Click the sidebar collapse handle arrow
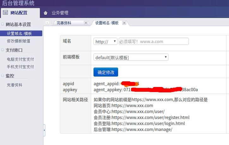Viewport: 229px width, 145px height. coord(44,130)
